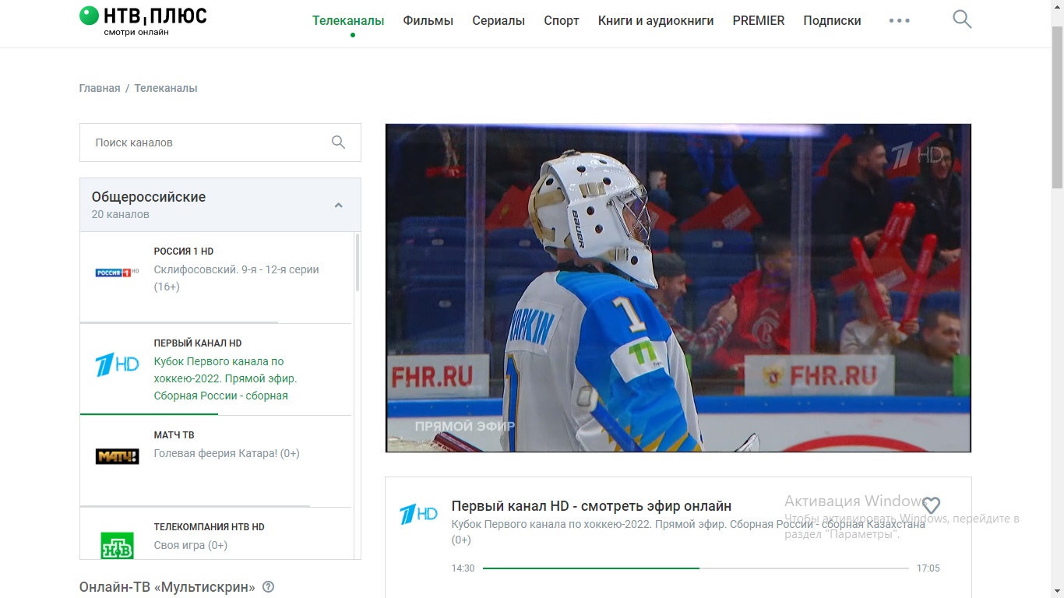Image resolution: width=1064 pixels, height=598 pixels.
Task: Open the PREMIER menu tab
Action: pyautogui.click(x=759, y=21)
